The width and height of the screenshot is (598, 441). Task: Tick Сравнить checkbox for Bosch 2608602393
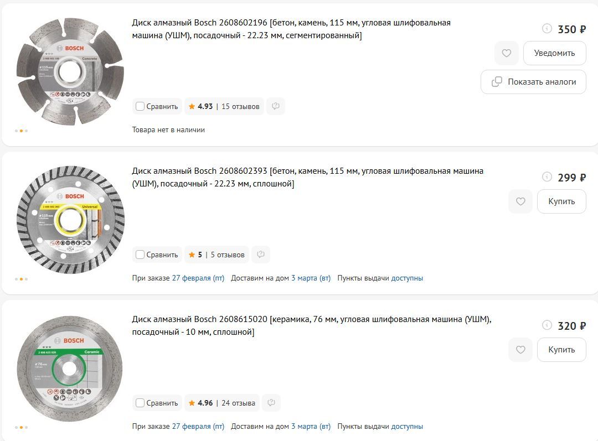140,255
